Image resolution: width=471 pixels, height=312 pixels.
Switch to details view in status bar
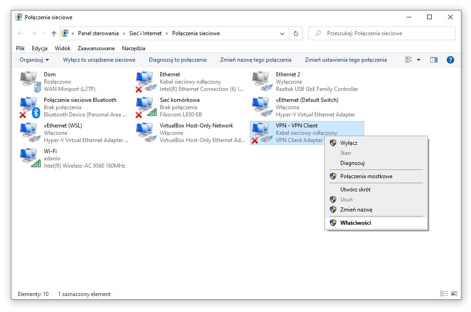(444, 294)
